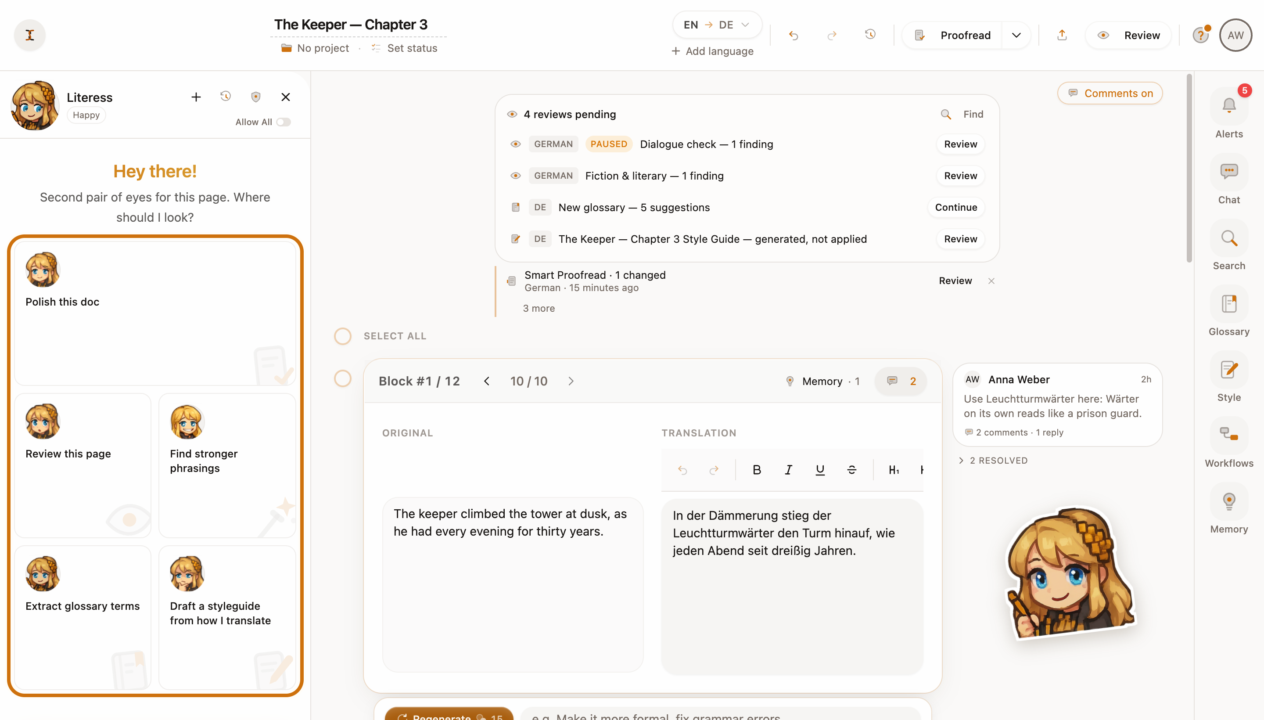Open the help question mark icon
Viewport: 1264px width, 720px height.
click(1200, 35)
